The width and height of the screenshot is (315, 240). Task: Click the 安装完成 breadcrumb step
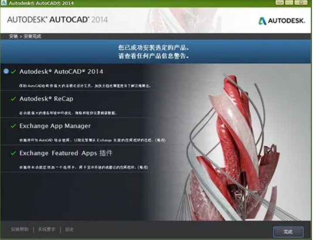tap(32, 37)
